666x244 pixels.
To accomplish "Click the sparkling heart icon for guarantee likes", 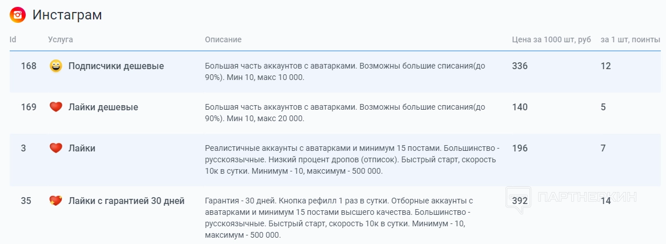I will 55,201.
